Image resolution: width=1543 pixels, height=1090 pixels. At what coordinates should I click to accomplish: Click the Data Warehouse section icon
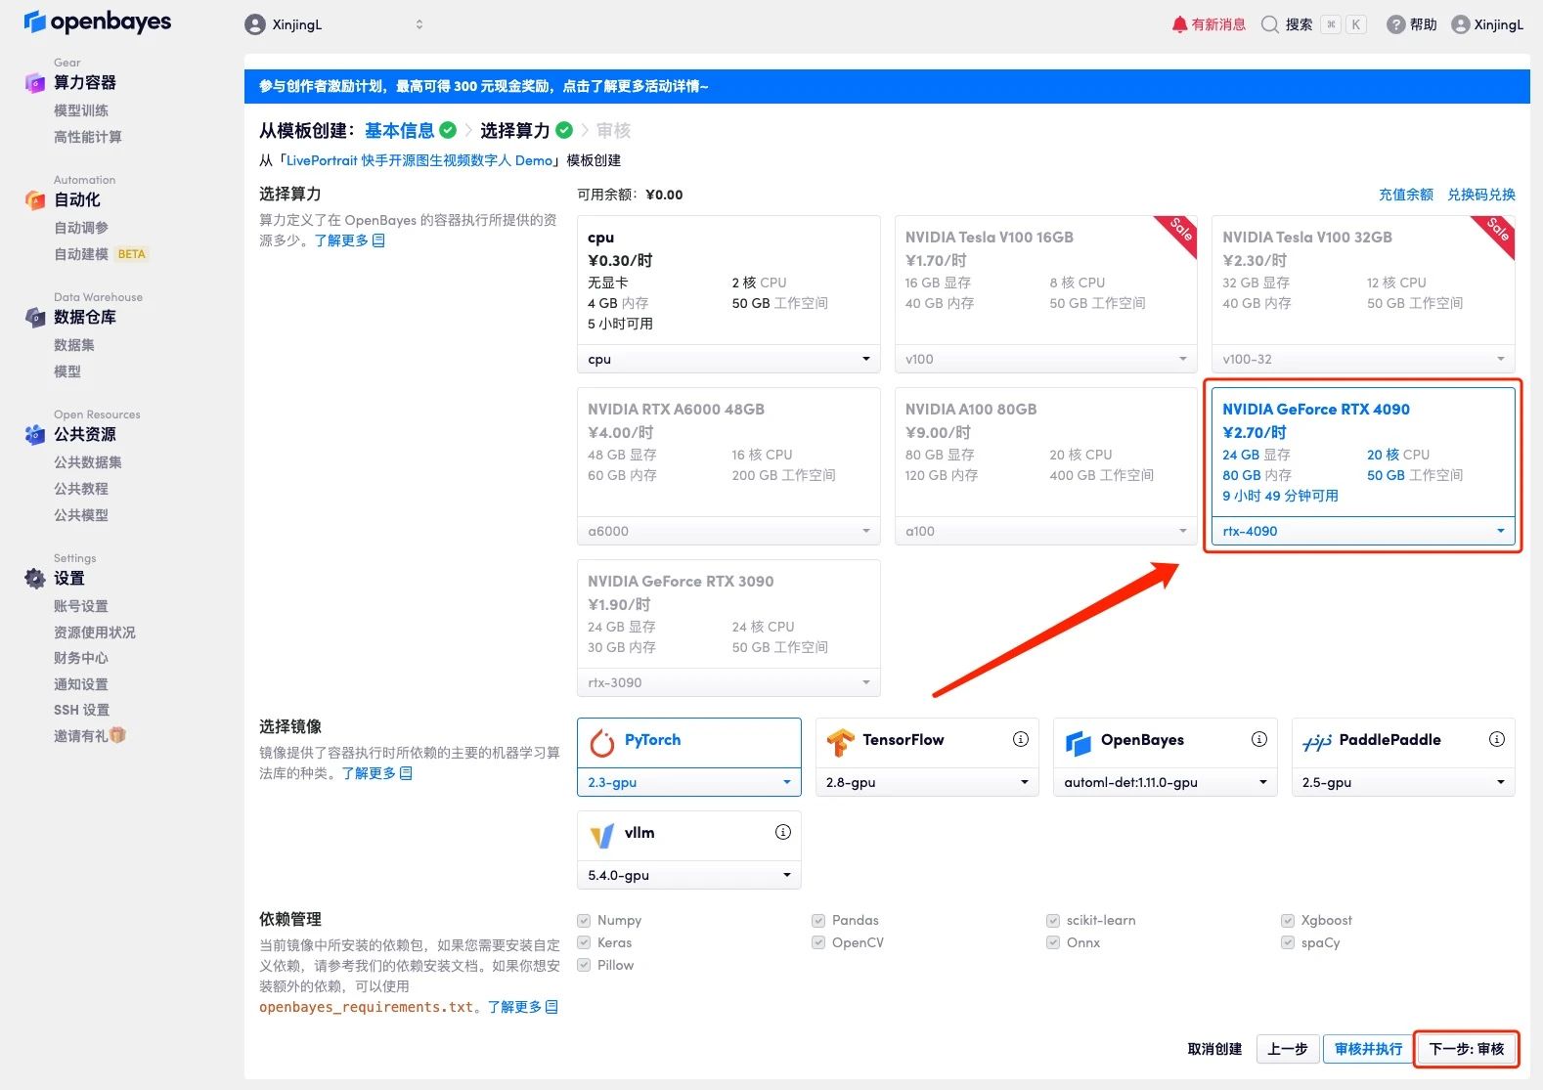pyautogui.click(x=34, y=318)
